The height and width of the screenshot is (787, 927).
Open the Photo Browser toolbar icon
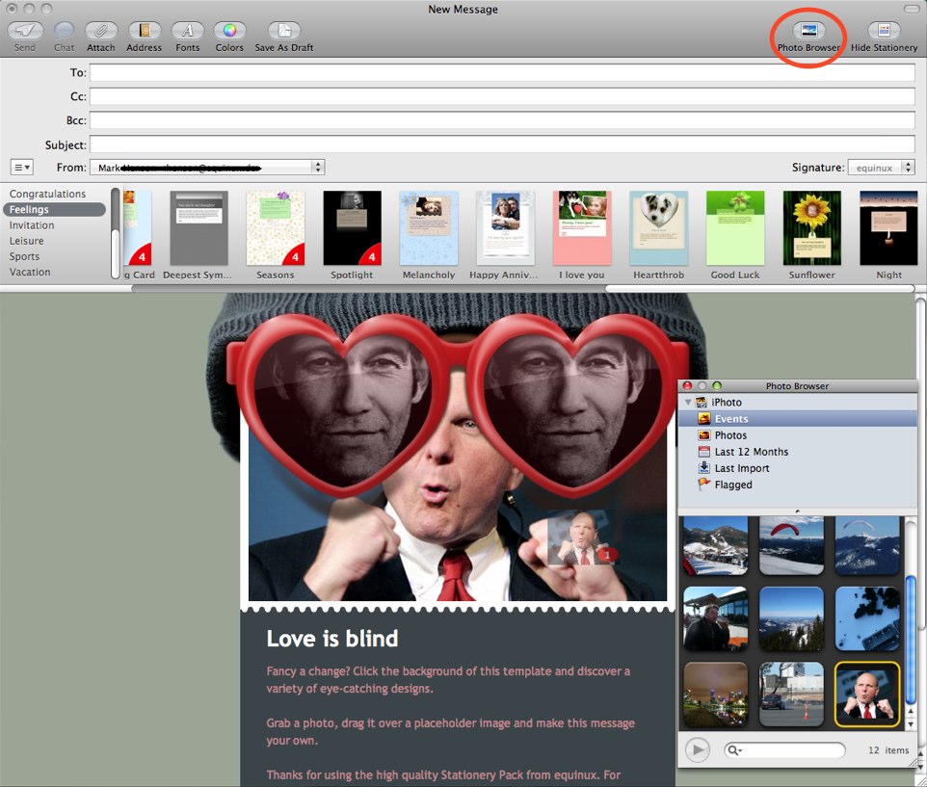809,31
